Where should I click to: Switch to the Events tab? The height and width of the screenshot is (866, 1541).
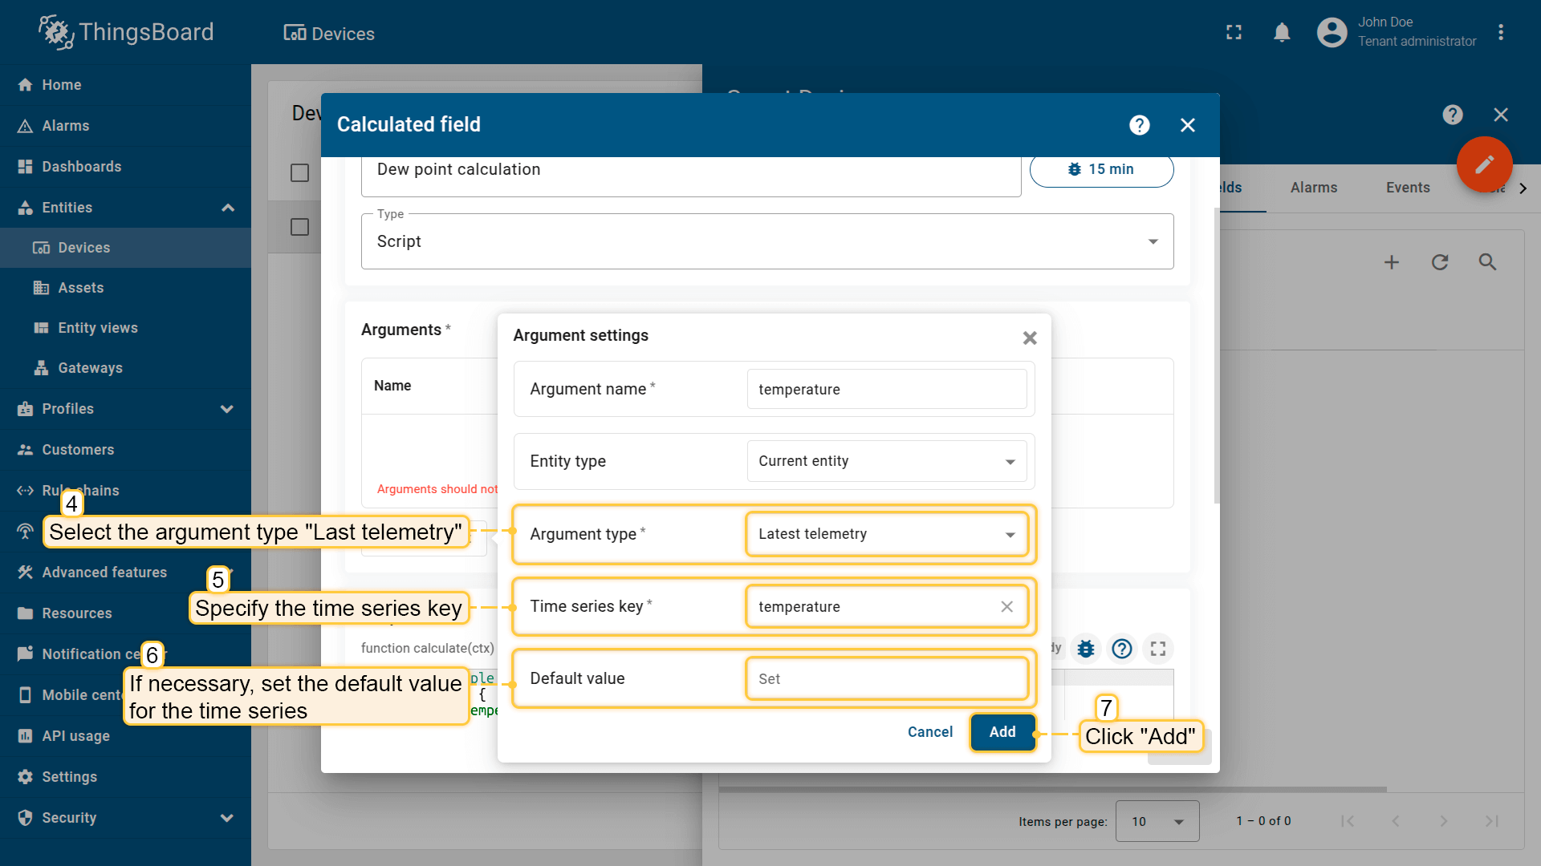(x=1407, y=188)
